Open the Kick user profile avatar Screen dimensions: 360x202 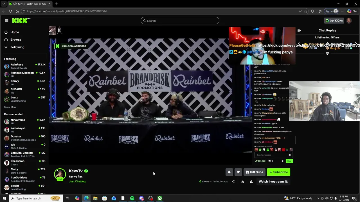point(349,20)
